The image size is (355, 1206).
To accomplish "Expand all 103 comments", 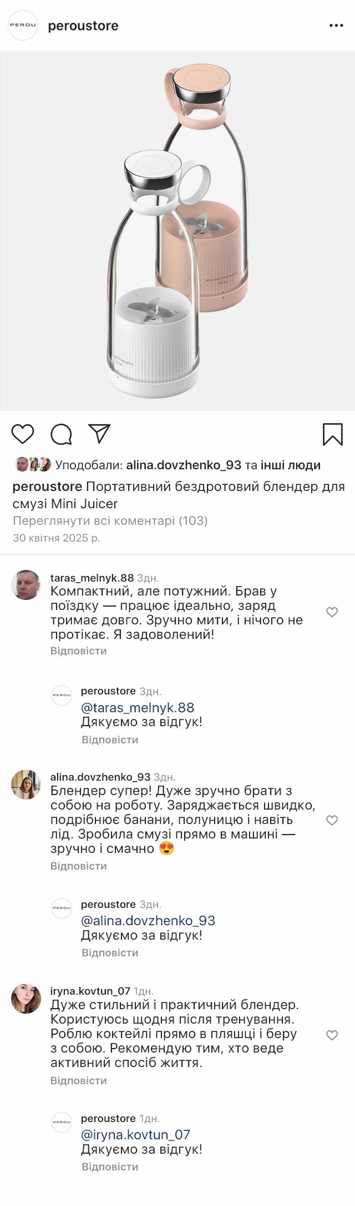I will tap(110, 521).
